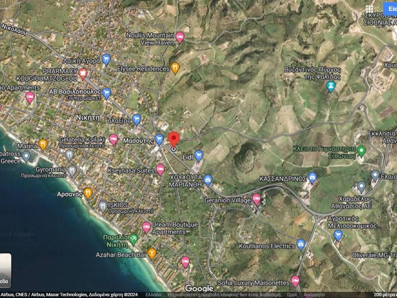
Task: Select the ΚΑΣΣΑΝΔΡΙΝΟΣ shopping bag pin
Action: pyautogui.click(x=312, y=178)
